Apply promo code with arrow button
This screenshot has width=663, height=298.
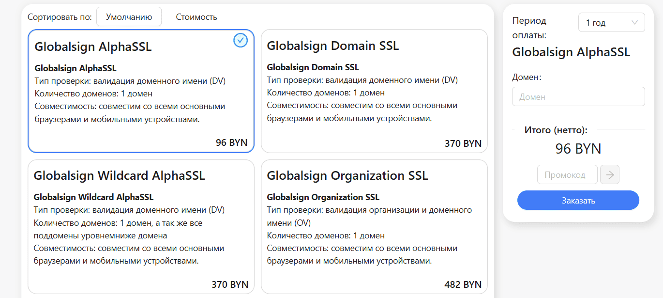coord(610,174)
